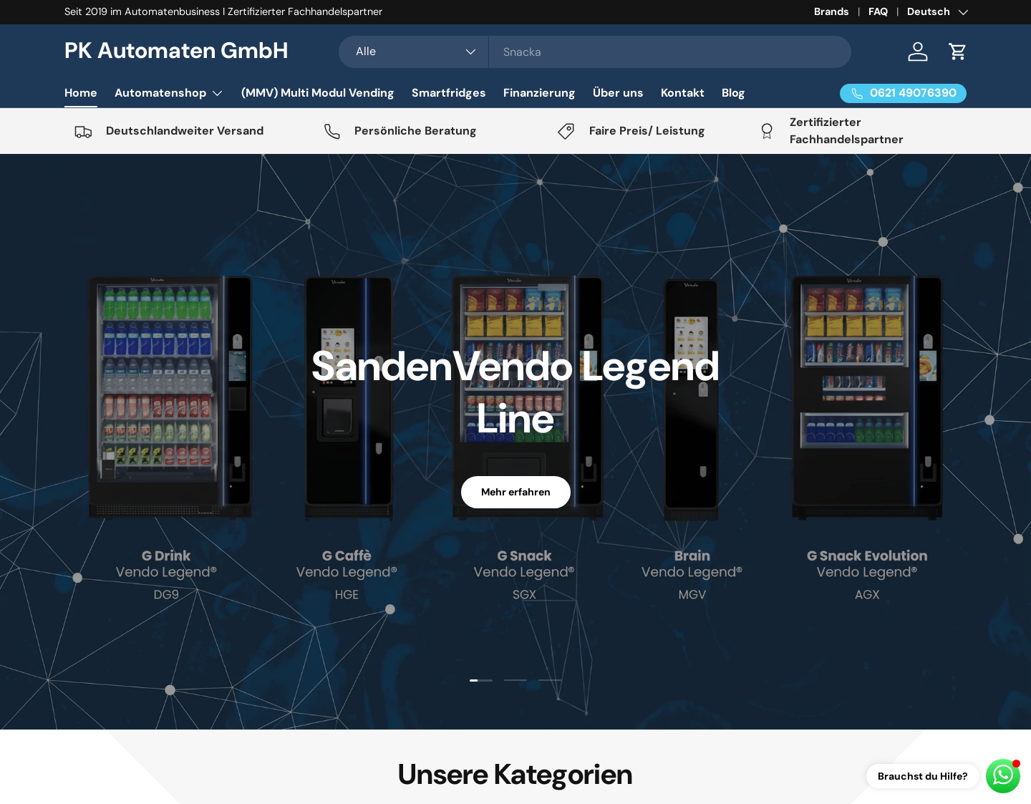
Task: Expand the Automatenshop menu
Action: click(x=168, y=93)
